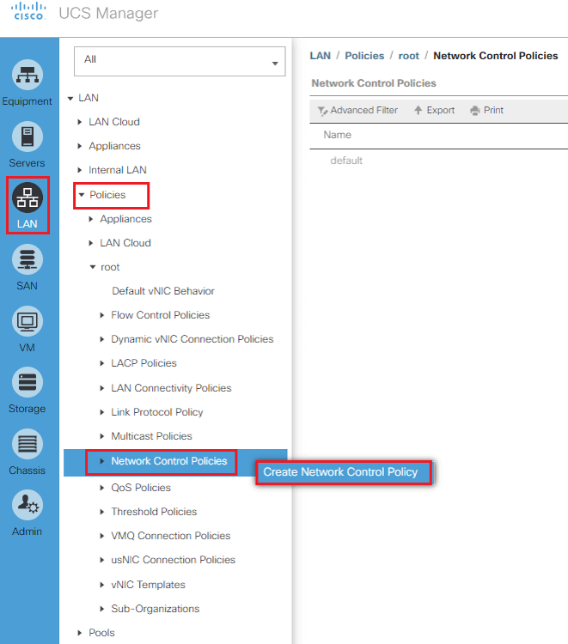The width and height of the screenshot is (568, 644).
Task: Click the Policies breadcrumb link
Action: coord(364,56)
